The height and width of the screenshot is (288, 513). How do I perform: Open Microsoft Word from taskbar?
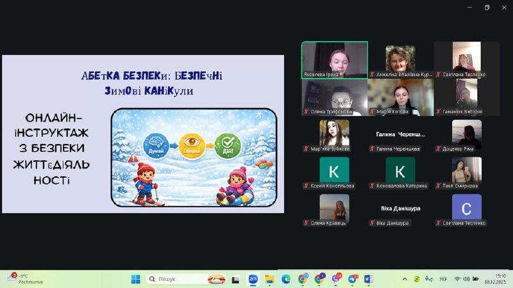pyautogui.click(x=369, y=279)
